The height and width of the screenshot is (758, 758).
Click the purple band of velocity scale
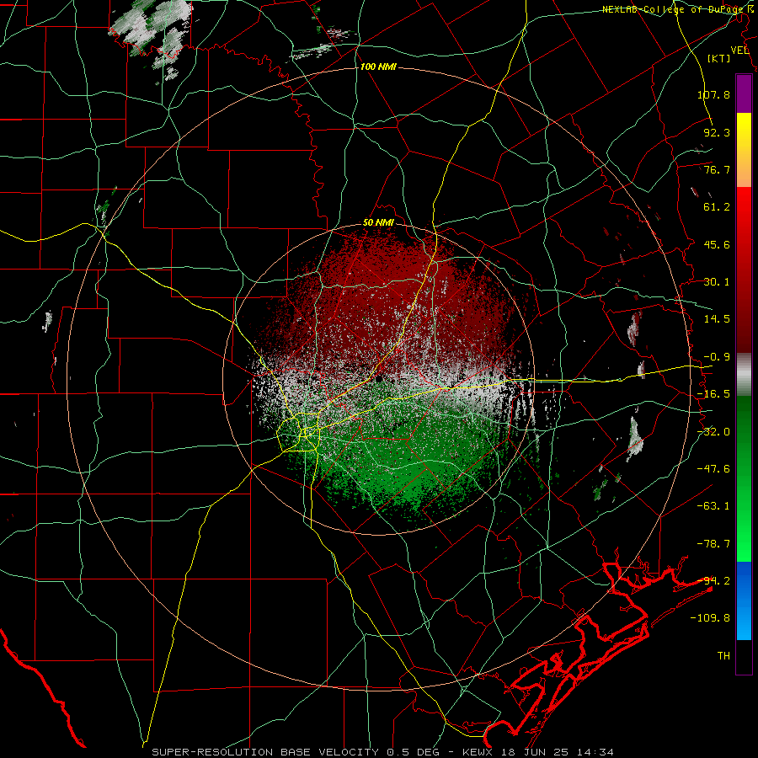(x=744, y=93)
